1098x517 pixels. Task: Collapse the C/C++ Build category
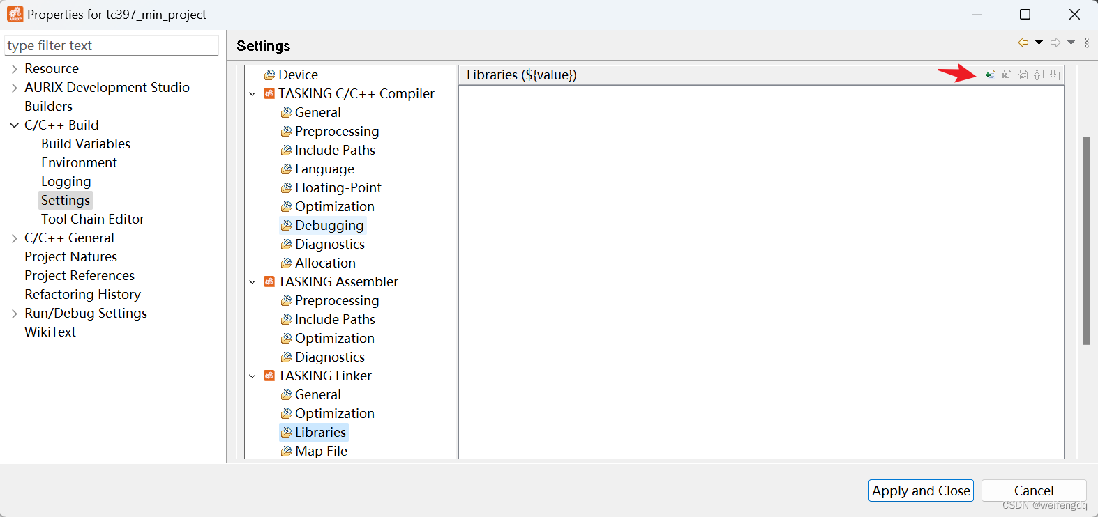[x=14, y=125]
